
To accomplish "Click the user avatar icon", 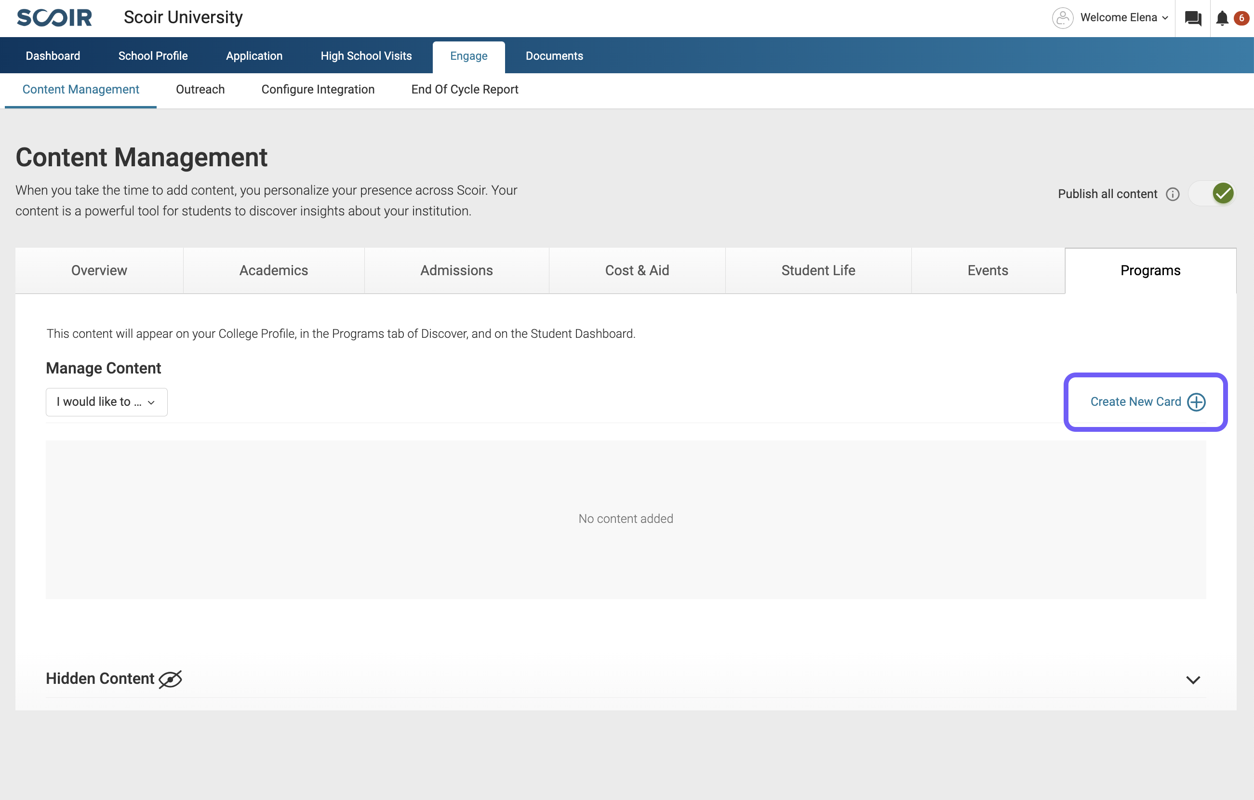I will pos(1062,18).
